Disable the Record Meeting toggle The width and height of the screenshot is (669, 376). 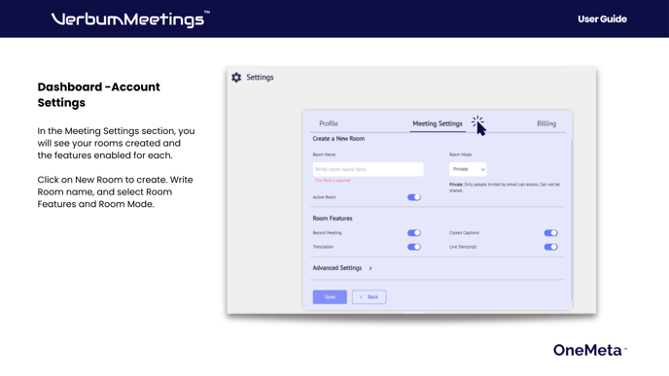coord(414,233)
